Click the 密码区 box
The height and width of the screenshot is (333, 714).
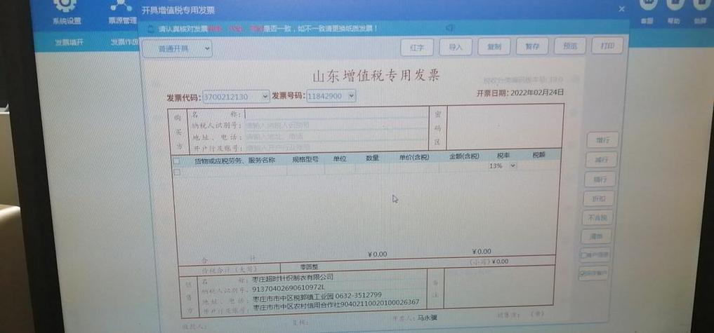[505, 127]
